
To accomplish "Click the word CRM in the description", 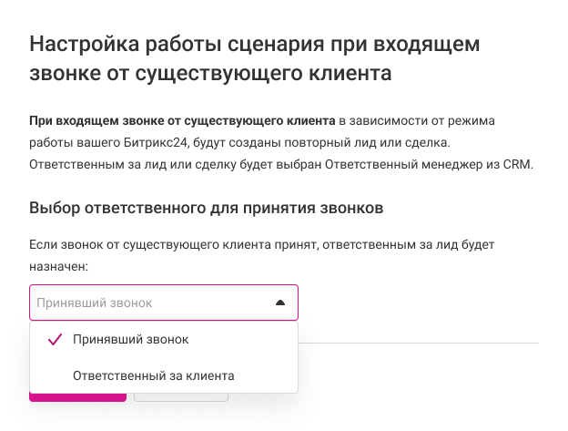I will (x=514, y=164).
